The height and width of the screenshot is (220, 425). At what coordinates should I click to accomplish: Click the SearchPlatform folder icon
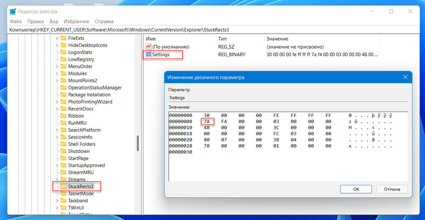click(x=63, y=130)
